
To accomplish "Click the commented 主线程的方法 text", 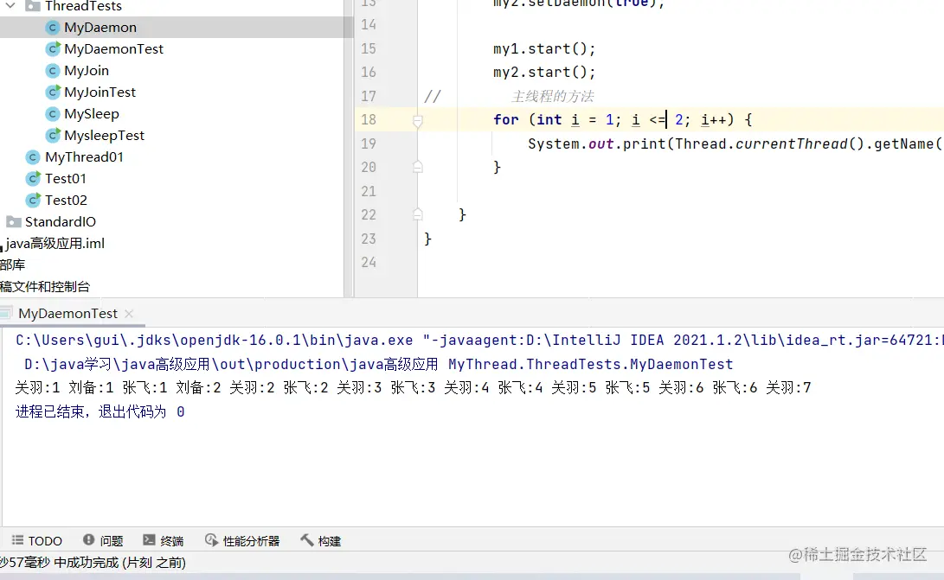I will (553, 96).
